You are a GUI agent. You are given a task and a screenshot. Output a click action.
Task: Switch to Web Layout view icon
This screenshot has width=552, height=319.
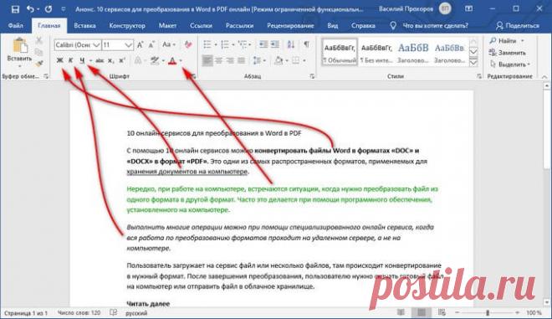coord(442,312)
